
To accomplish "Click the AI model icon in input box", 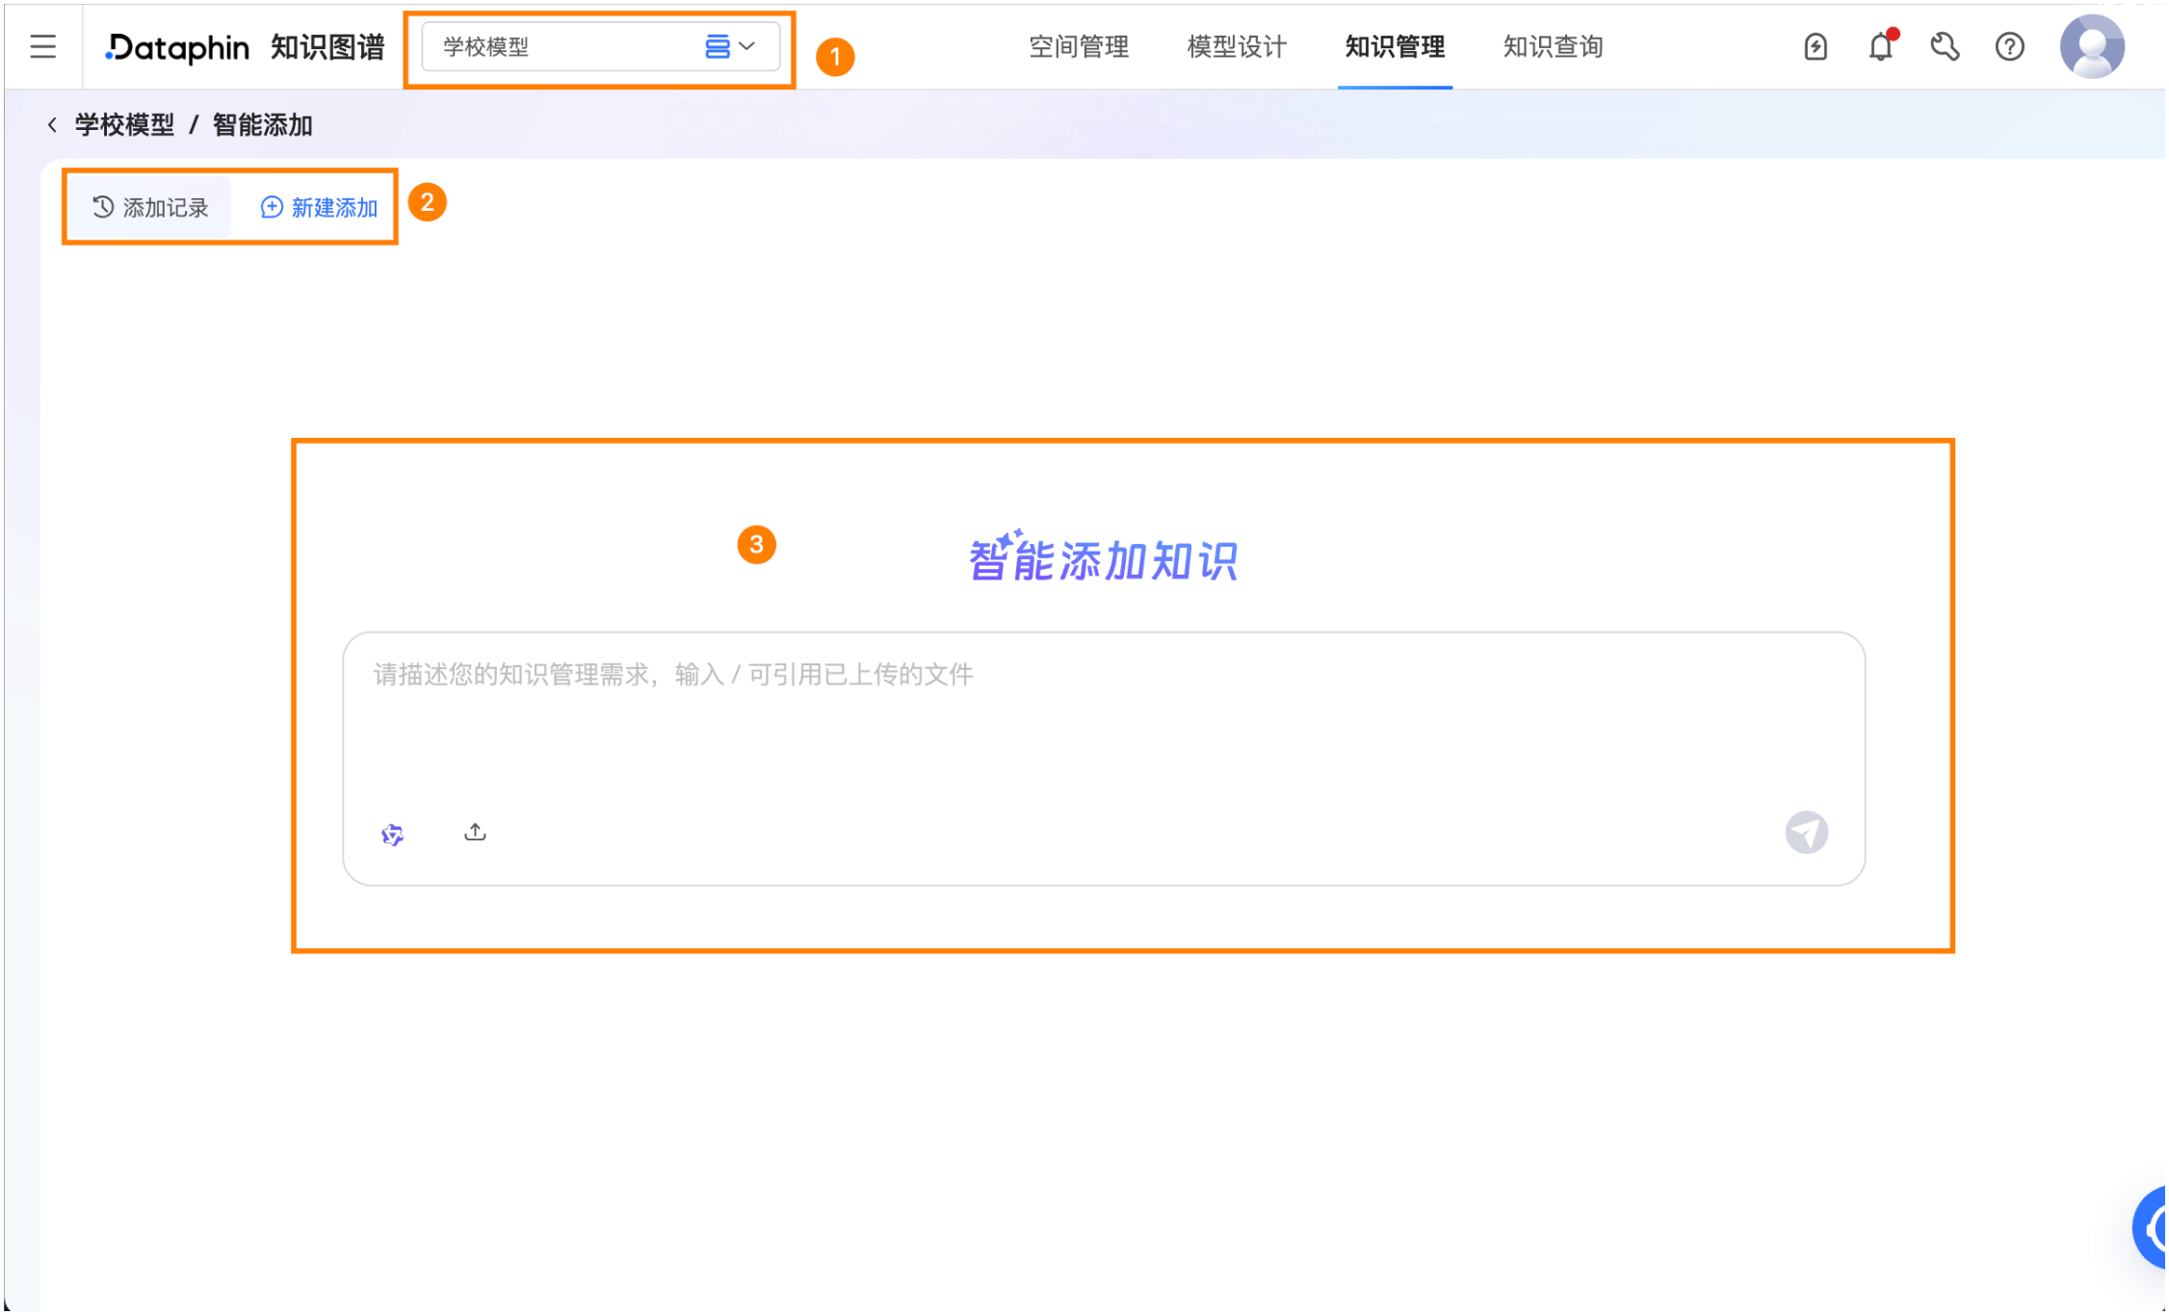I will click(x=393, y=836).
